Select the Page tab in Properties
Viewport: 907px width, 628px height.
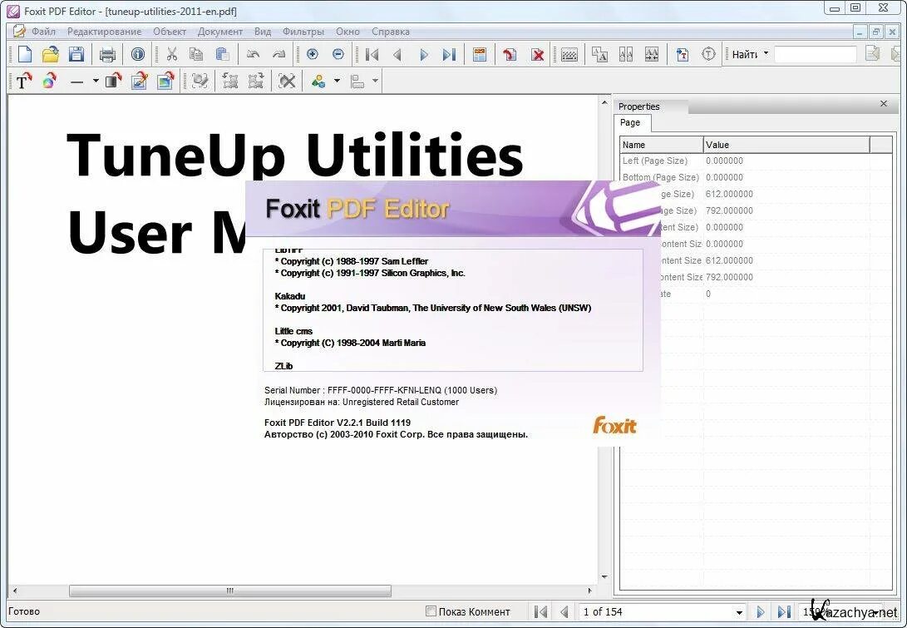[630, 123]
